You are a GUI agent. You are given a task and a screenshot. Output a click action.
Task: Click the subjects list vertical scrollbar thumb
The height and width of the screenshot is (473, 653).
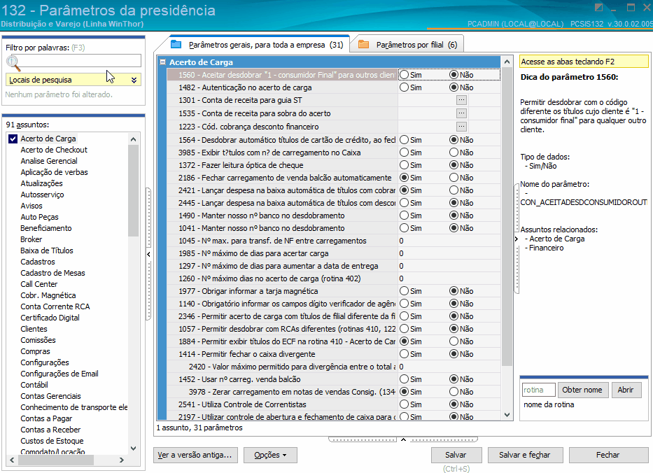(133, 191)
